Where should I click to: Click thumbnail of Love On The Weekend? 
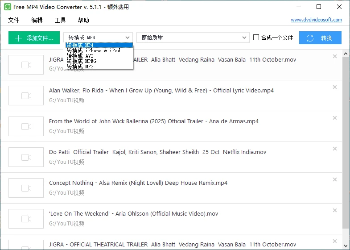tap(26, 219)
